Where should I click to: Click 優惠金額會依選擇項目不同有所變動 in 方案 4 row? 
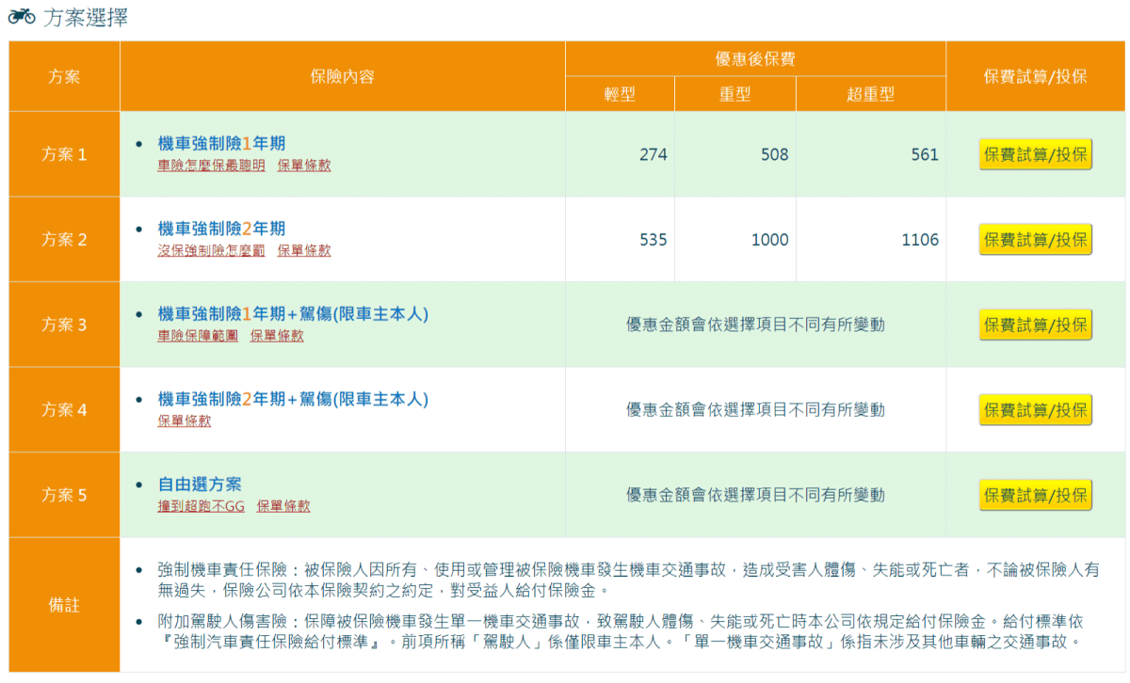click(755, 410)
